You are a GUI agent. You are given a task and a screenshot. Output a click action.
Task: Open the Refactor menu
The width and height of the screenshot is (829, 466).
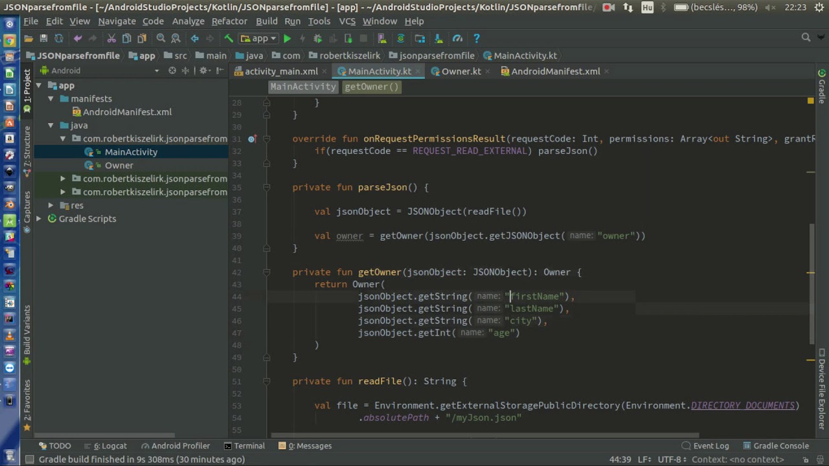[x=229, y=21]
